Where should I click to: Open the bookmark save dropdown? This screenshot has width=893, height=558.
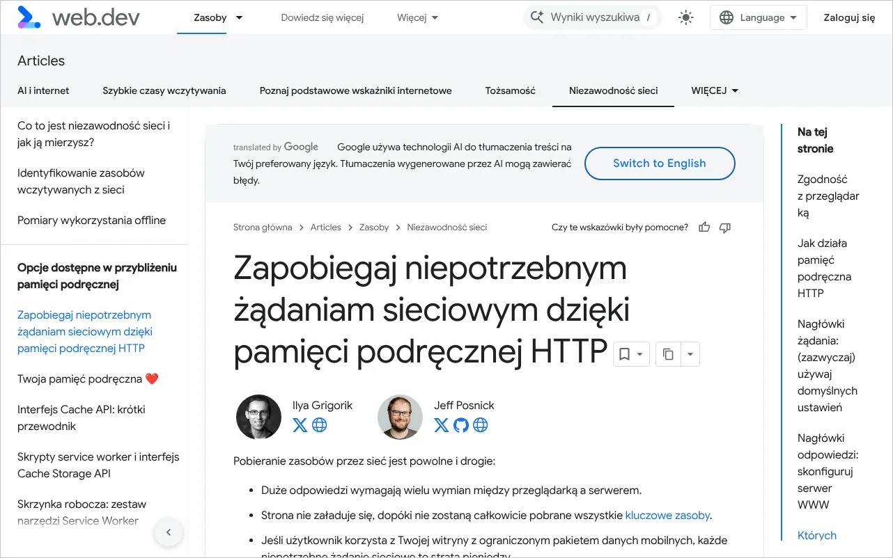pyautogui.click(x=631, y=354)
